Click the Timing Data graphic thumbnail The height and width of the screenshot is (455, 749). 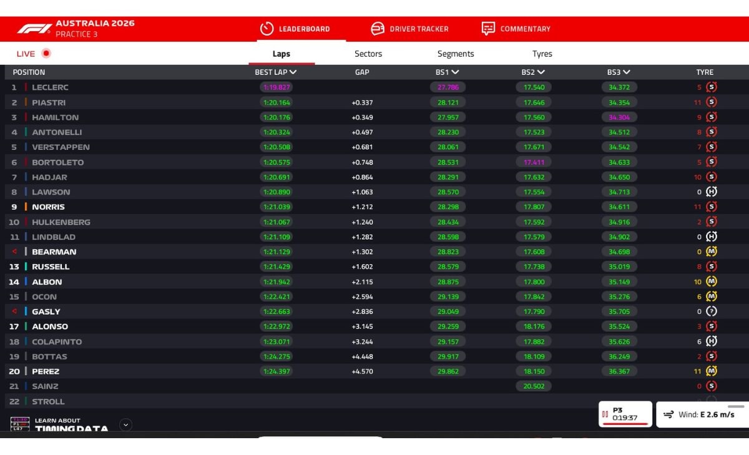point(21,424)
